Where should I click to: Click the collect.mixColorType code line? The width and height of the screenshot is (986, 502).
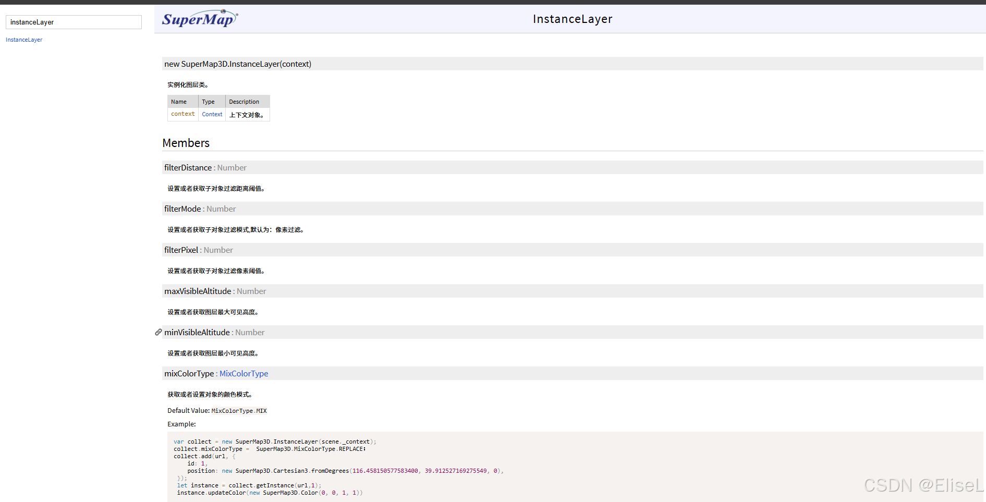coord(270,449)
